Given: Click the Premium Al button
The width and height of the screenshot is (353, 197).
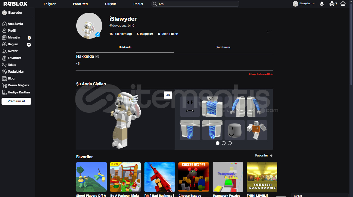Looking at the screenshot, I should 16,101.
